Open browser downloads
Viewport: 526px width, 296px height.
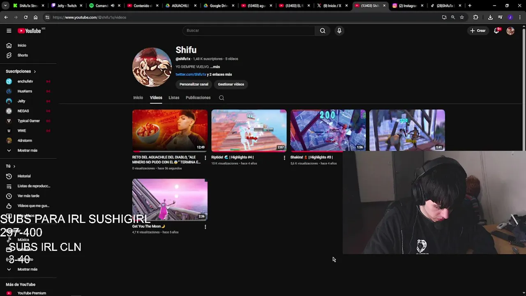point(490,17)
